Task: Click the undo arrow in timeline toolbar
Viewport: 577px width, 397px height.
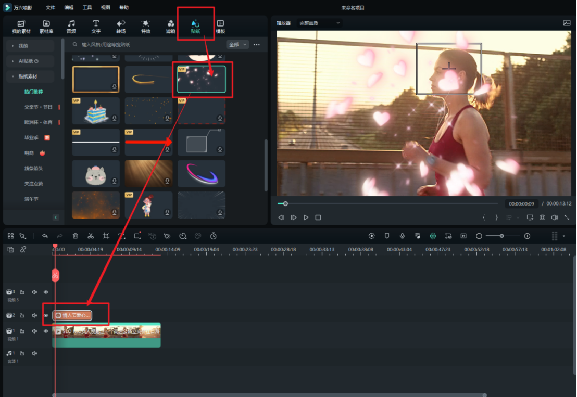Action: [45, 236]
